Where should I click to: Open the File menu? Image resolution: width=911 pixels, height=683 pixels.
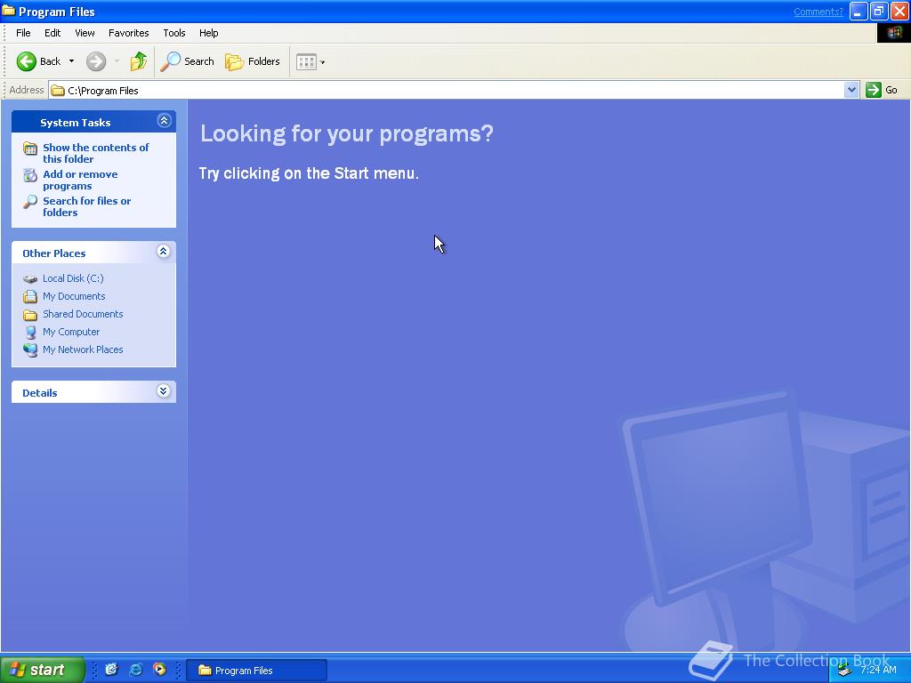click(23, 33)
